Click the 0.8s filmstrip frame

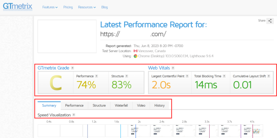pyautogui.click(x=71, y=131)
